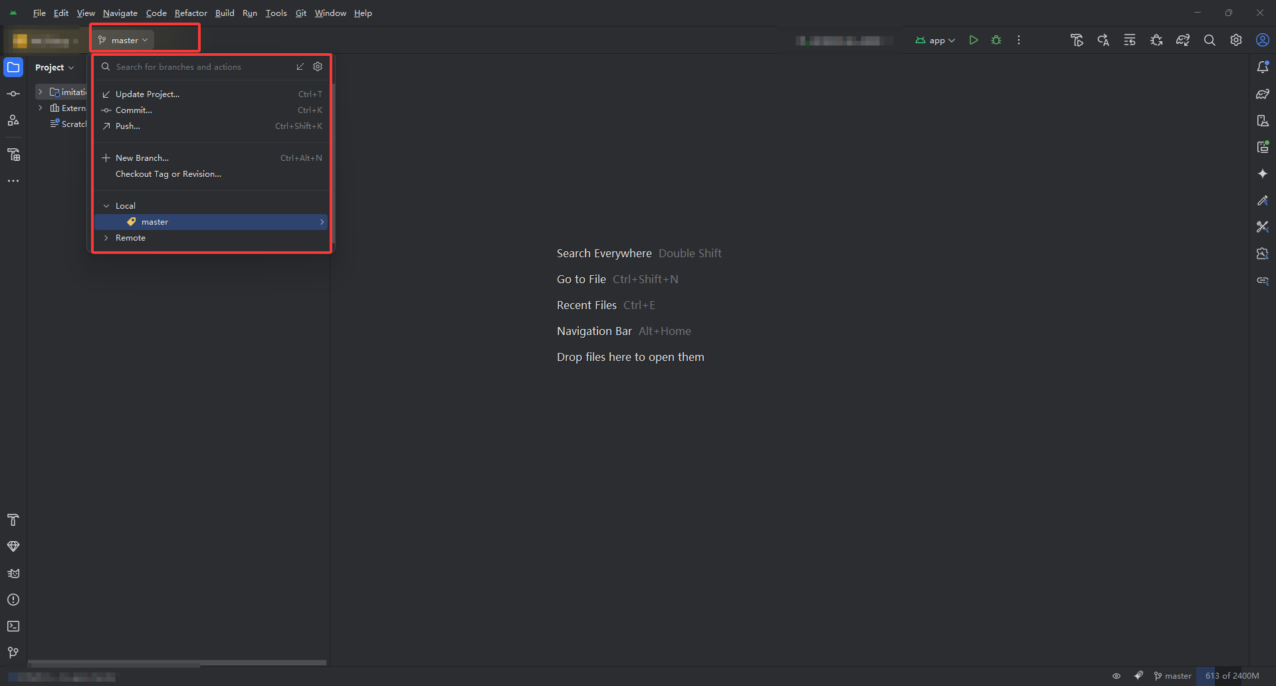Choose New Branch in the popup
The height and width of the screenshot is (686, 1276).
point(142,158)
